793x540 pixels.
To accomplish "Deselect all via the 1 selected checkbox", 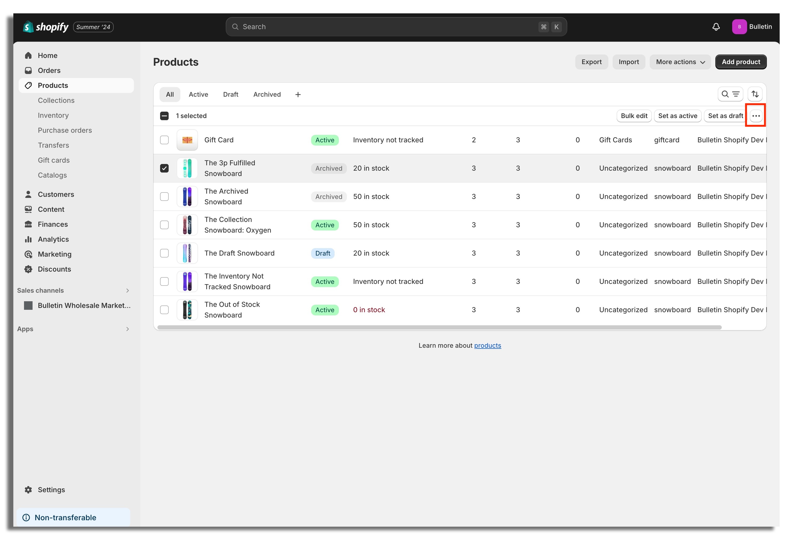I will (164, 116).
